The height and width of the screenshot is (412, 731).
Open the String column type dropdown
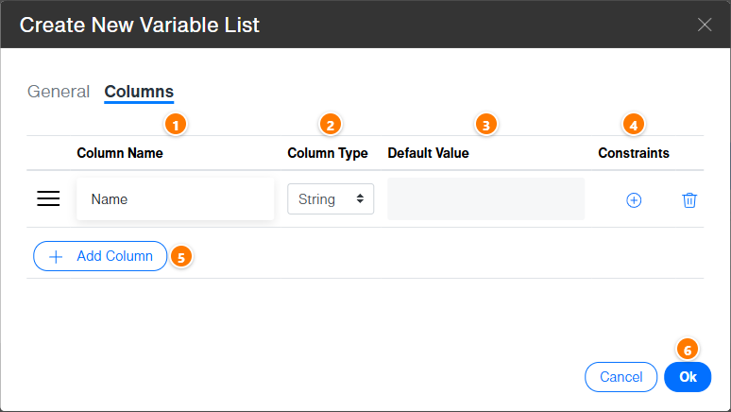pos(331,199)
